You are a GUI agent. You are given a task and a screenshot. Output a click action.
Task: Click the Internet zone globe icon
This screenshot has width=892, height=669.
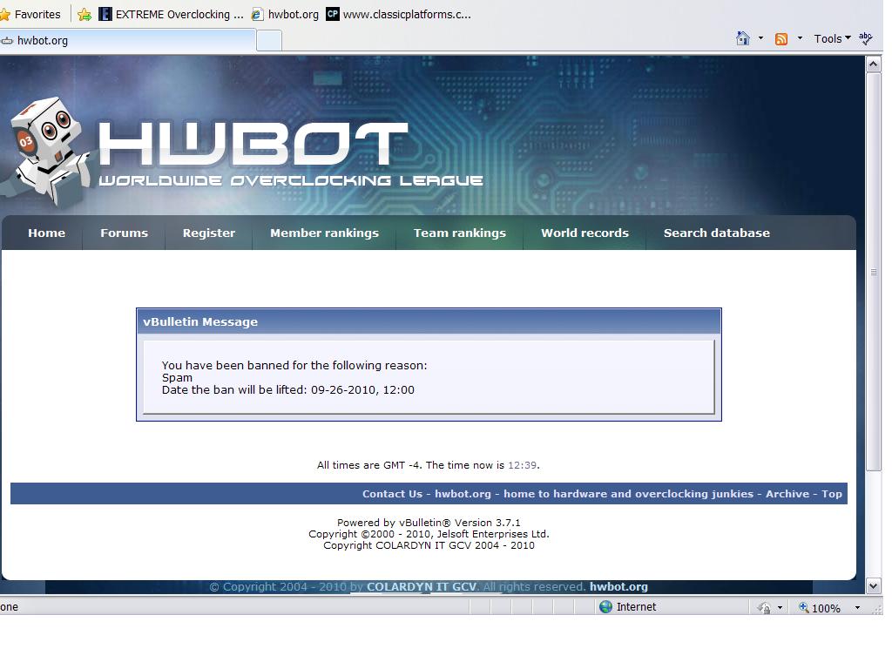(x=606, y=607)
